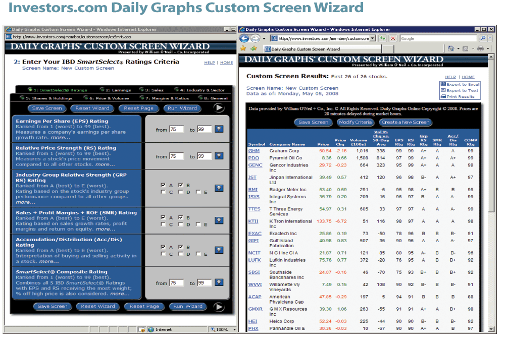Click the lightbulb icon for Composite Rating
The image size is (505, 342).
point(219,283)
